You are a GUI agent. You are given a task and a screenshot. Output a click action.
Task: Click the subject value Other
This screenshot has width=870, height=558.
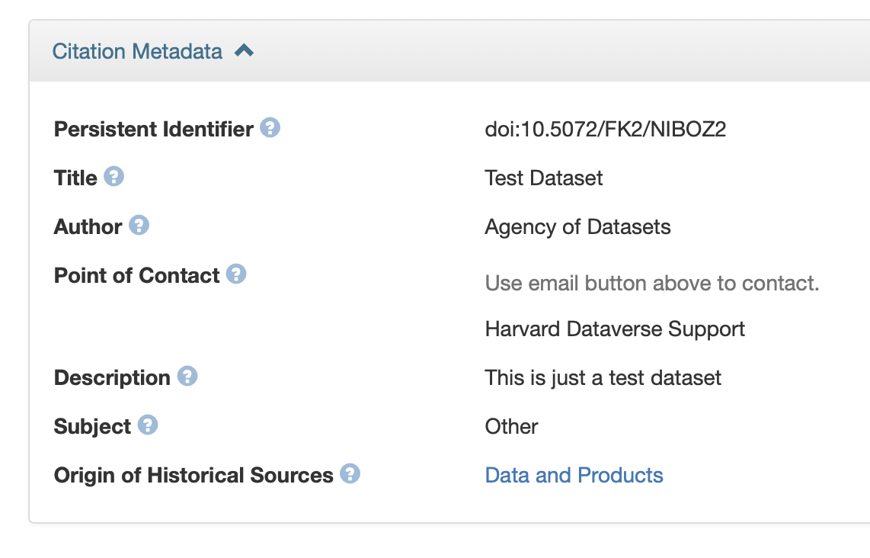[511, 426]
